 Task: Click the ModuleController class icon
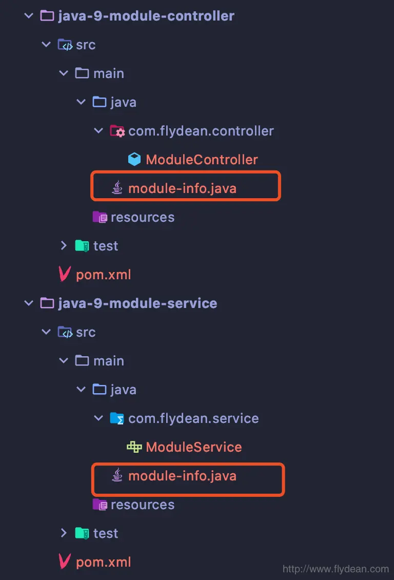tap(134, 160)
